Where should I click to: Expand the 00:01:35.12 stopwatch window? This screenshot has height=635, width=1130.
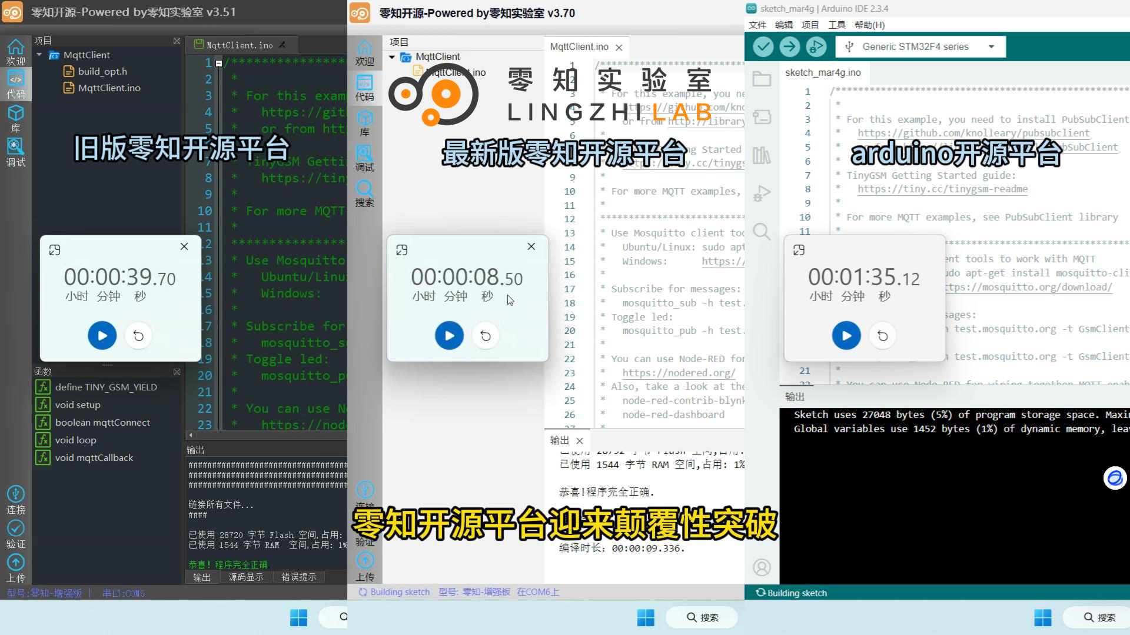[799, 250]
